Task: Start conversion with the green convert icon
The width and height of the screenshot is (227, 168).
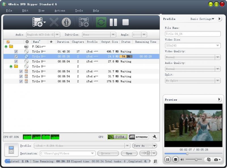Action: click(101, 22)
